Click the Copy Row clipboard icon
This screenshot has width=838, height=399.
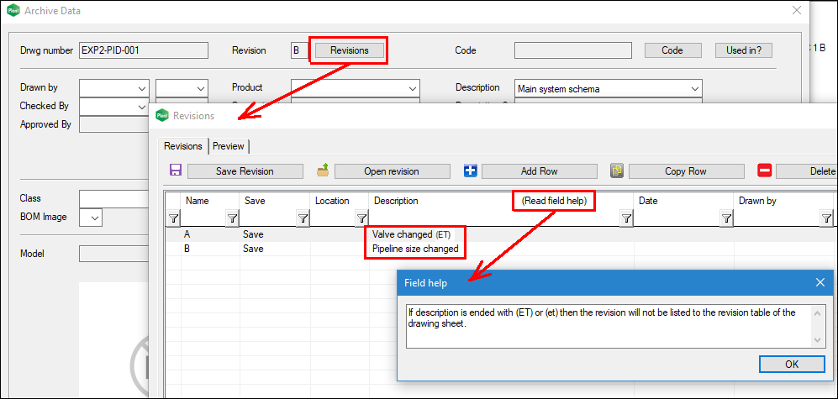click(617, 171)
